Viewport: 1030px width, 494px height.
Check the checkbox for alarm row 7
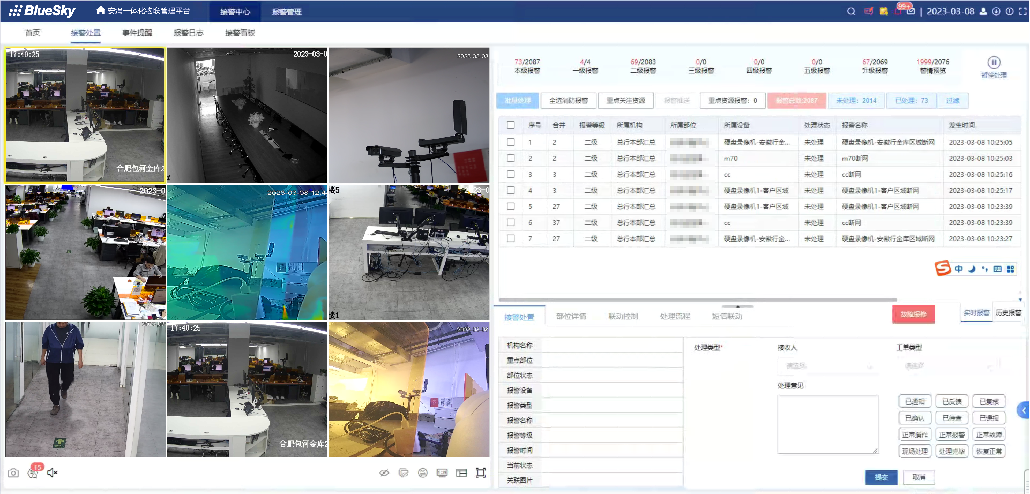(511, 238)
